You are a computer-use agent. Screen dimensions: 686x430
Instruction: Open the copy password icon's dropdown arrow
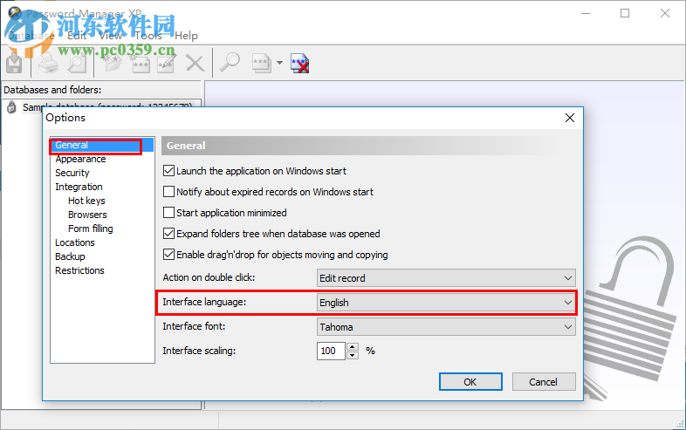(x=279, y=63)
